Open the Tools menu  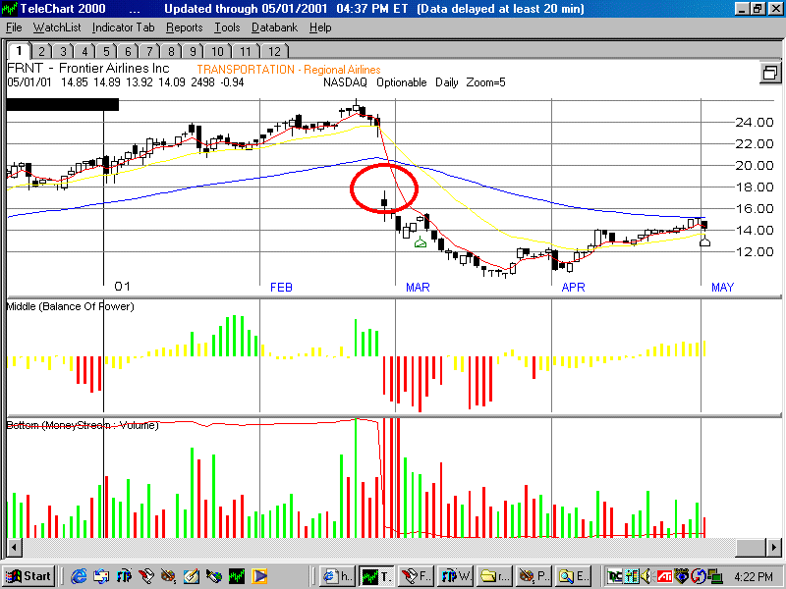227,27
